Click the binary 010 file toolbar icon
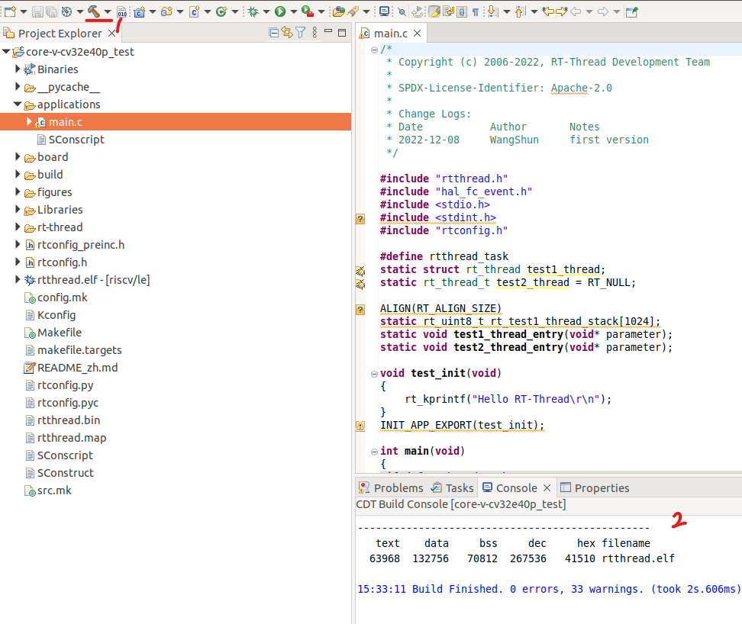The width and height of the screenshot is (742, 624). (122, 11)
